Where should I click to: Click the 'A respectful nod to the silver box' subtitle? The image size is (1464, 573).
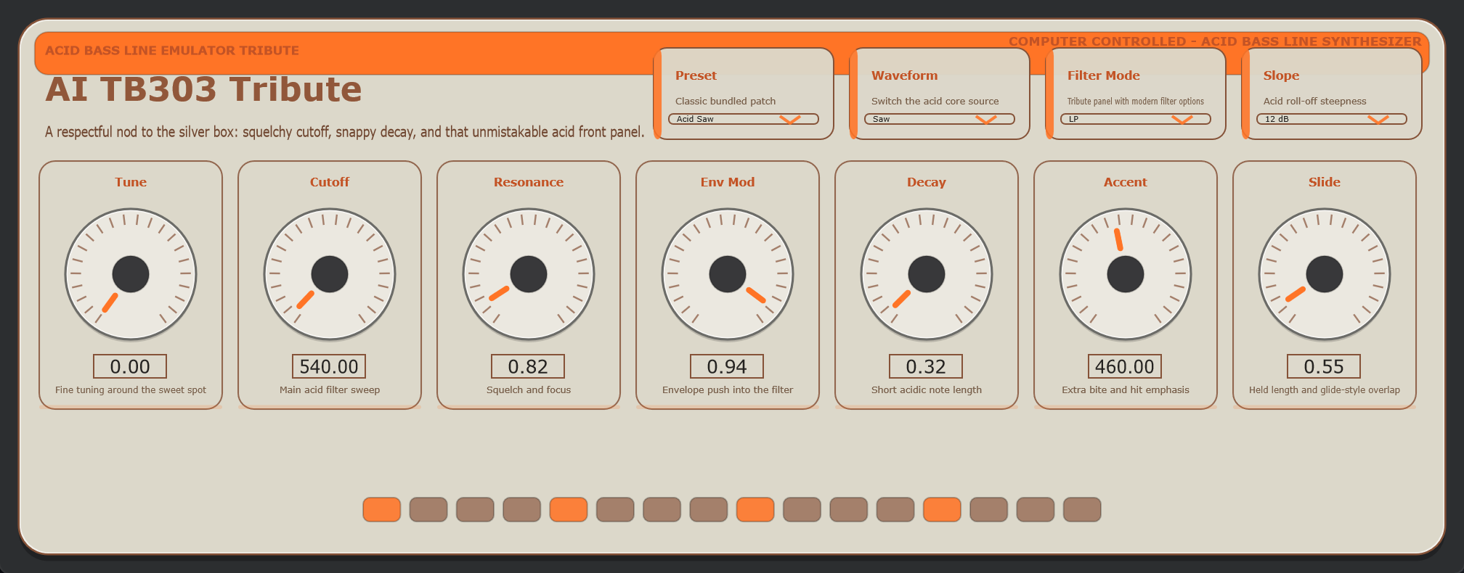(x=345, y=132)
